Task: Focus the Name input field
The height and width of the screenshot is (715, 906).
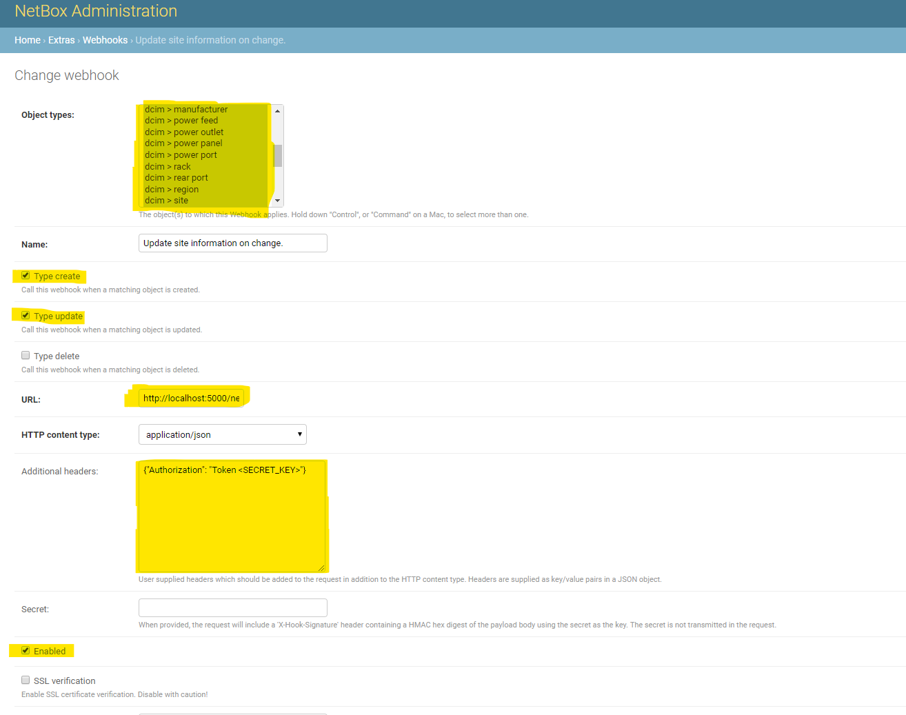Action: [233, 243]
